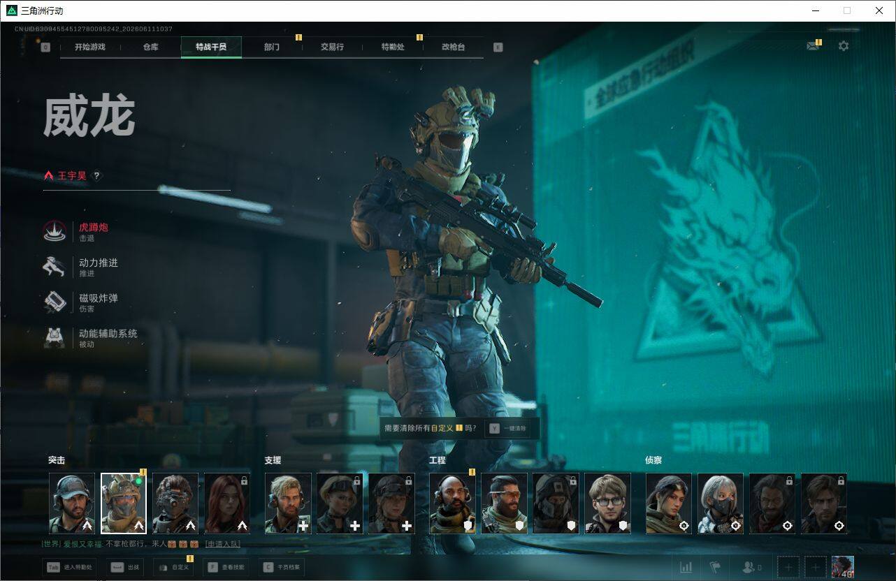Click the 查看技能 button

227,568
